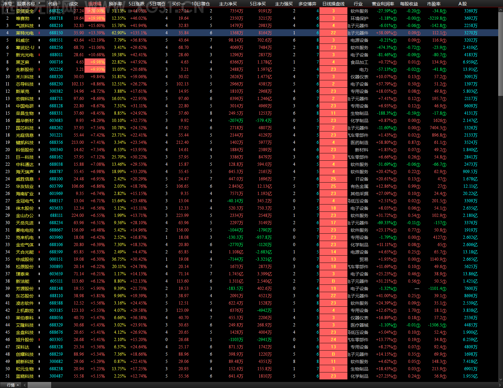This screenshot has height=388, width=503.
Task: Click the circled 1 icon in 唯赛勃 每股收益 cell
Action: click(x=418, y=19)
